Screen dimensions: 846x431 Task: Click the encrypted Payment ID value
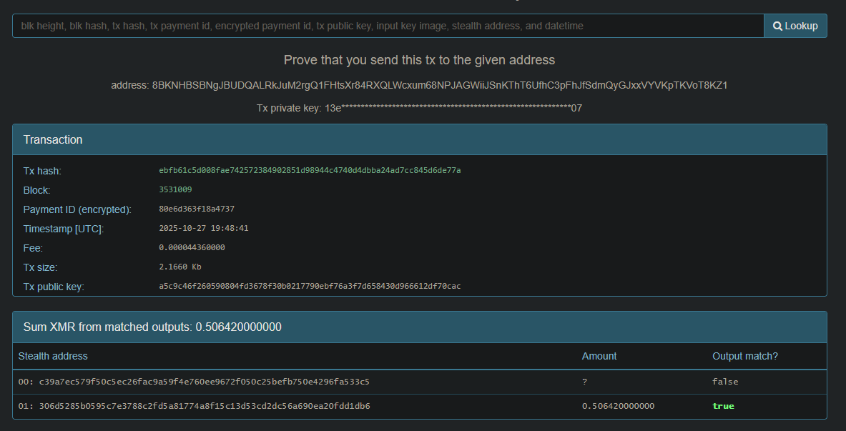pyautogui.click(x=197, y=209)
